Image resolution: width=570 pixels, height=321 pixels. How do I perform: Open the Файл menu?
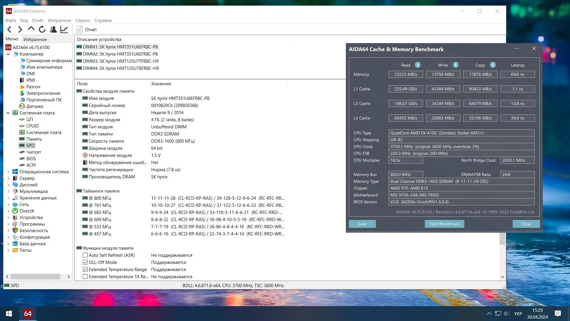tap(11, 21)
